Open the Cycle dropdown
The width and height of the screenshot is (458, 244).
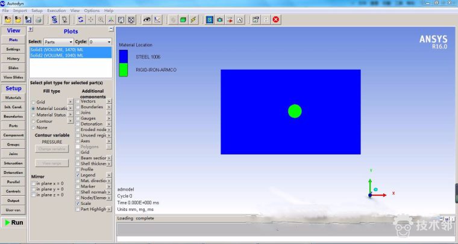pyautogui.click(x=99, y=42)
